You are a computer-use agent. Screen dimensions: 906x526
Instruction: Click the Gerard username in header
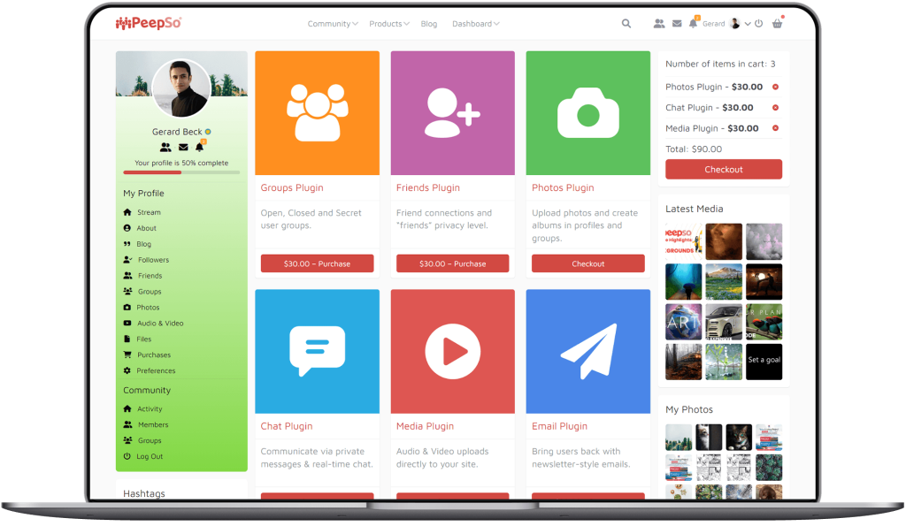(714, 24)
